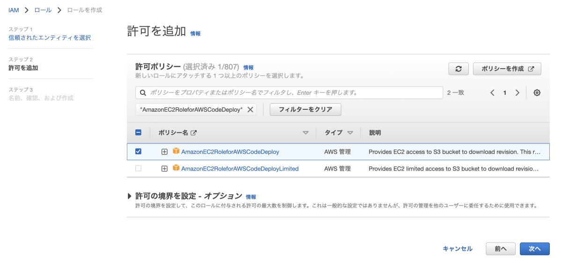Go to the previous page of results
This screenshot has width=562, height=263.
click(x=492, y=92)
